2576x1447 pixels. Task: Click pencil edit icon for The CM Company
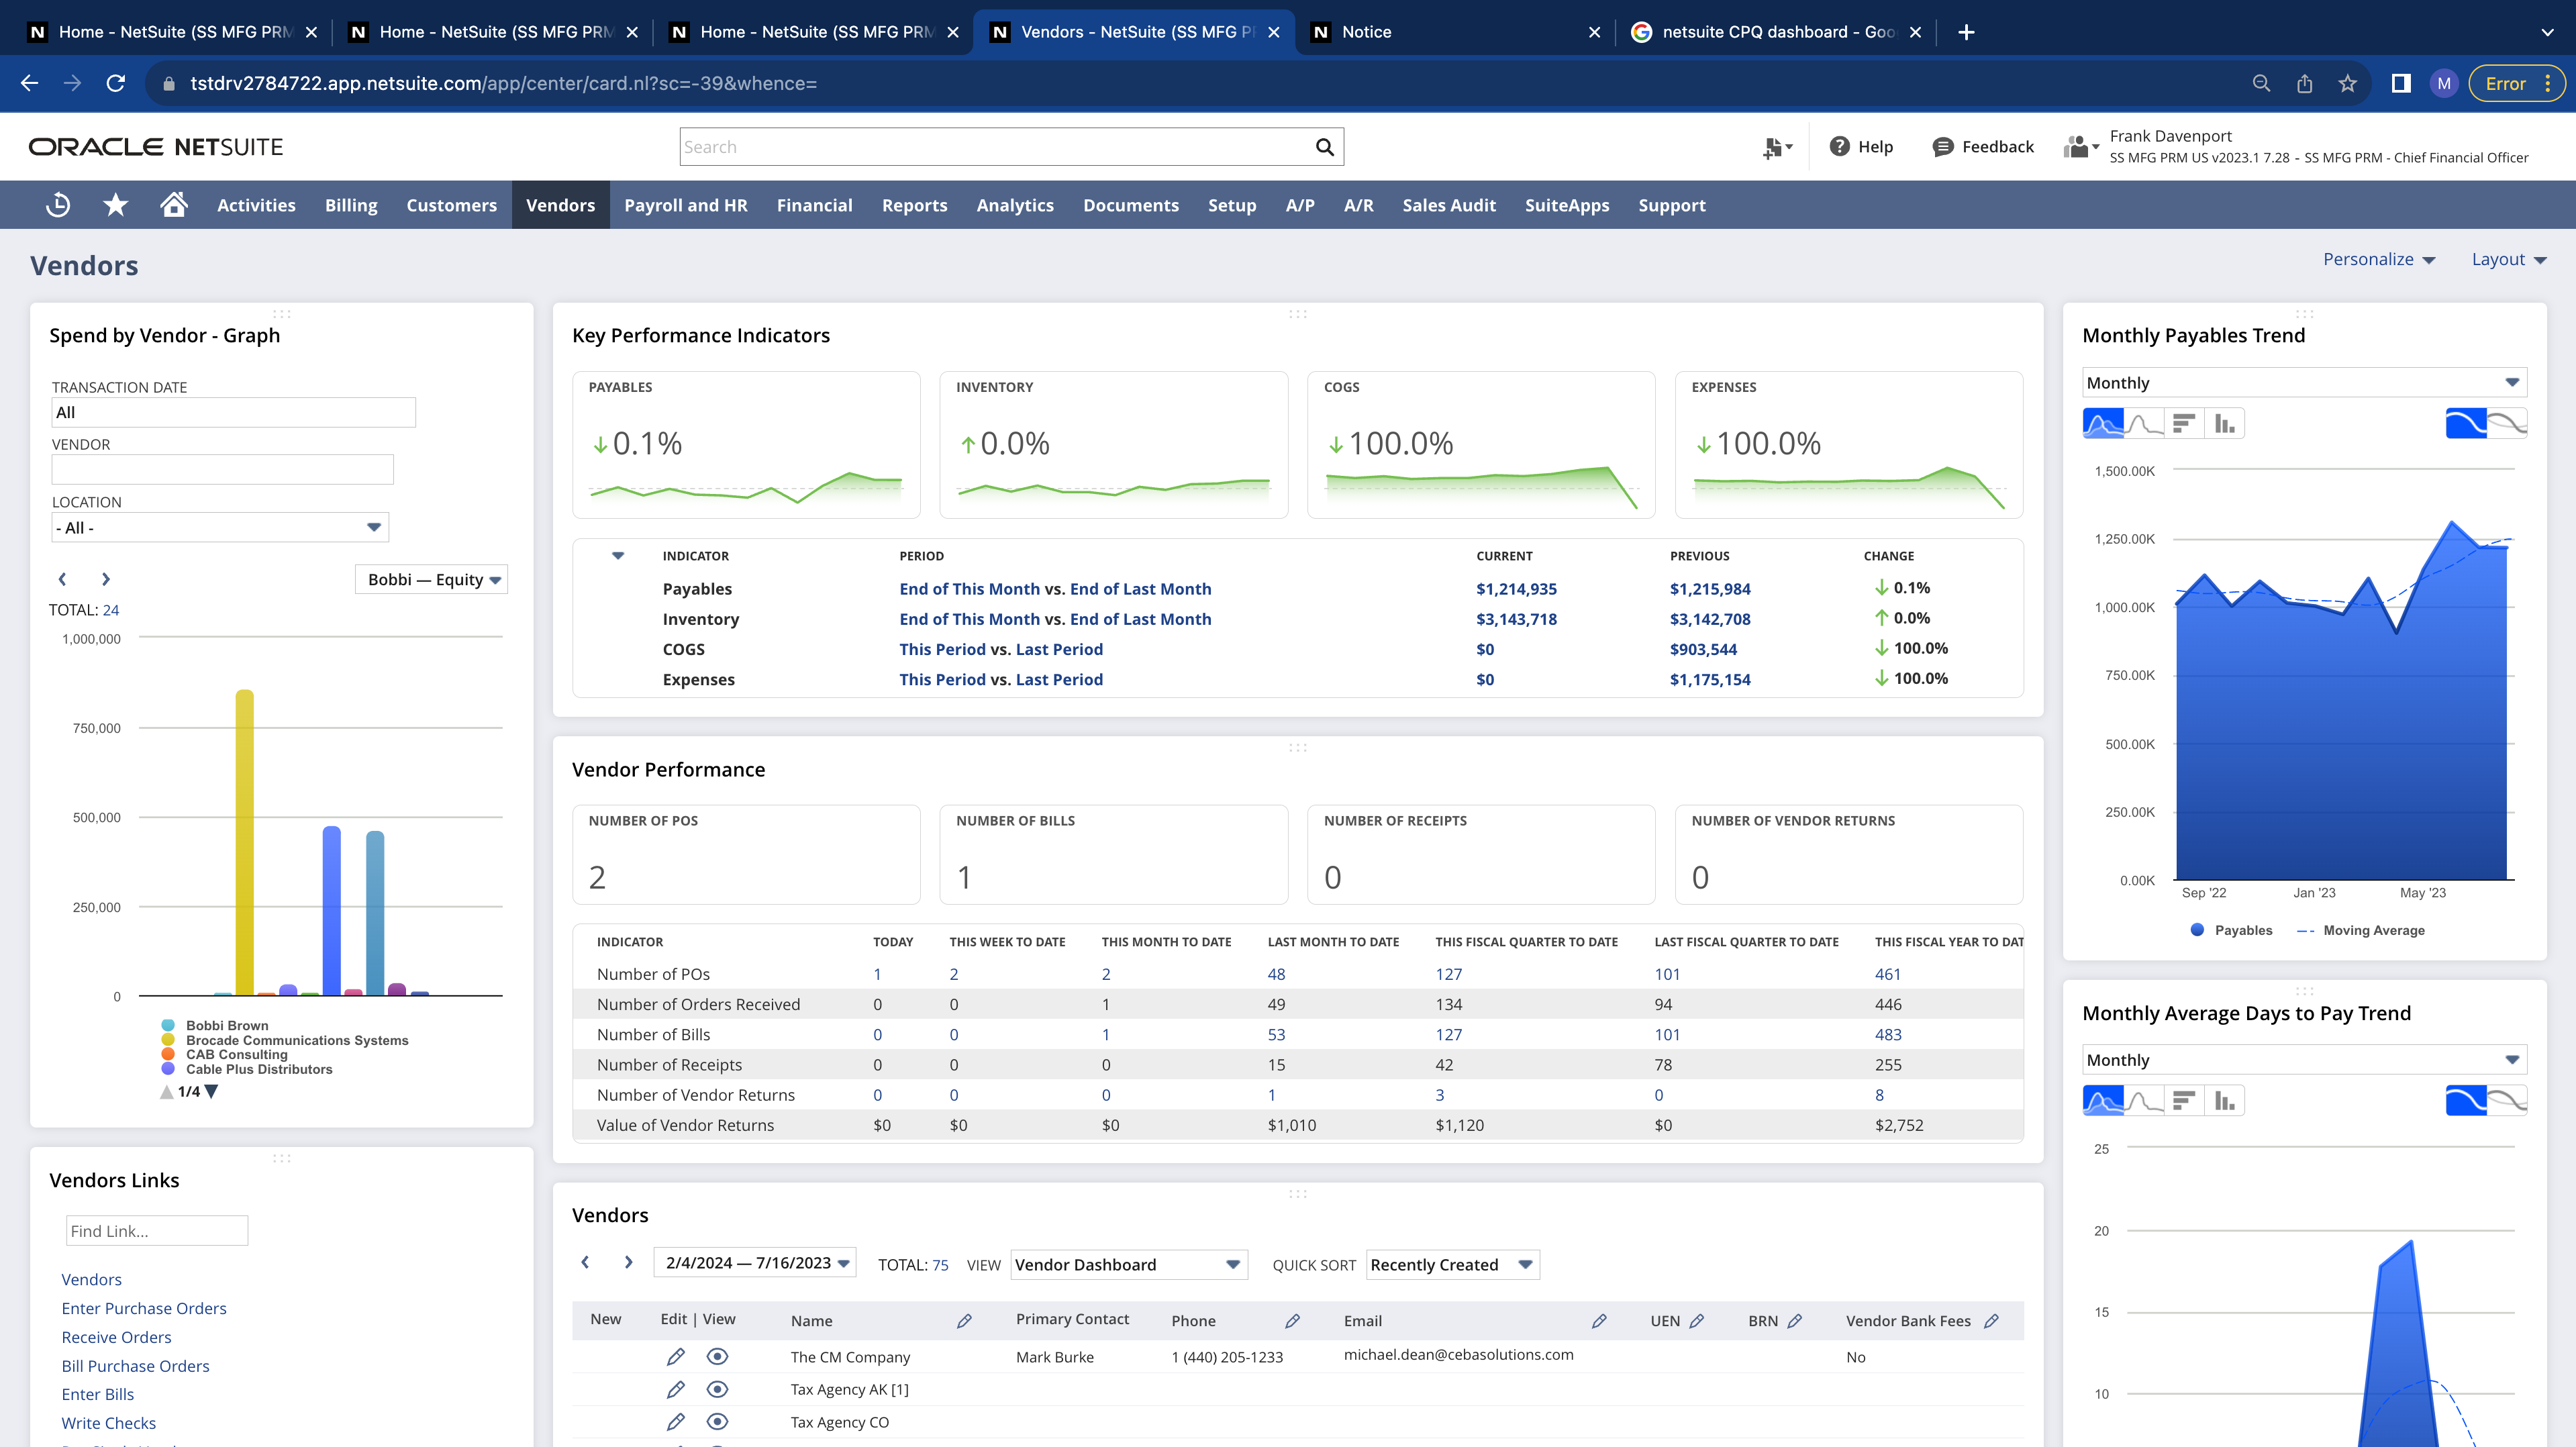(675, 1357)
